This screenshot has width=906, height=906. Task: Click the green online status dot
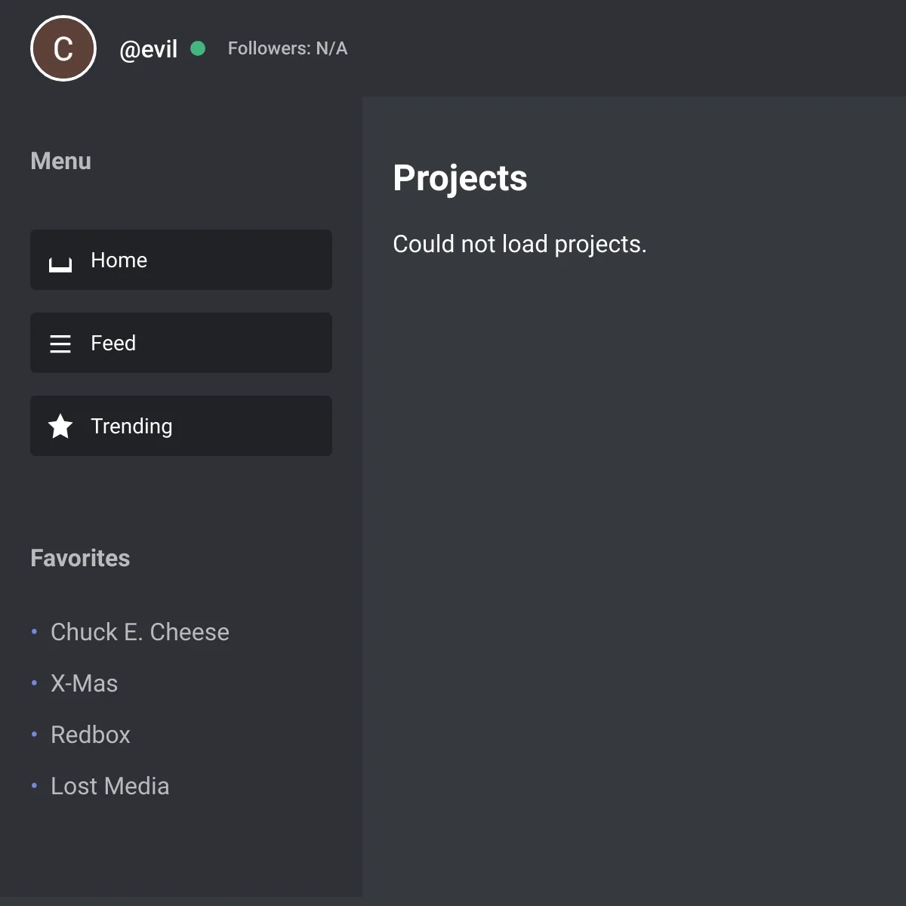[198, 48]
